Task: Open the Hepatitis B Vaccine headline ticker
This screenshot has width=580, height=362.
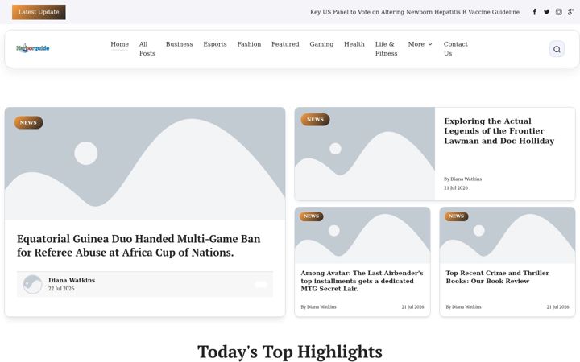Action: tap(415, 12)
